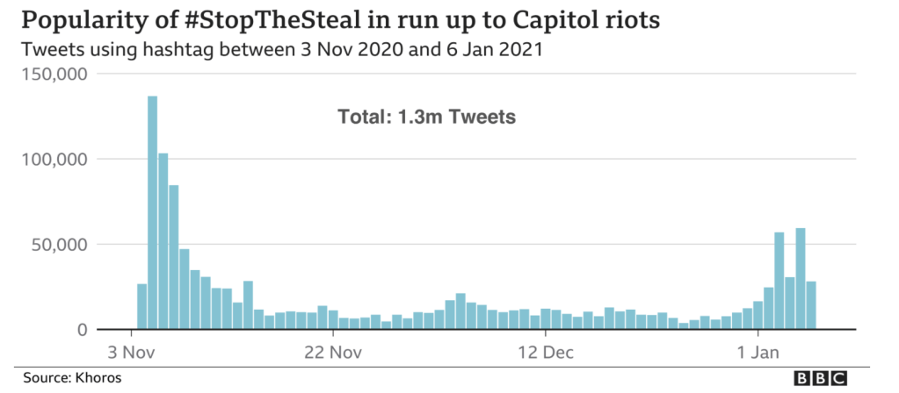Click the 'Total: 1.3m Tweets' annotation

click(x=426, y=117)
